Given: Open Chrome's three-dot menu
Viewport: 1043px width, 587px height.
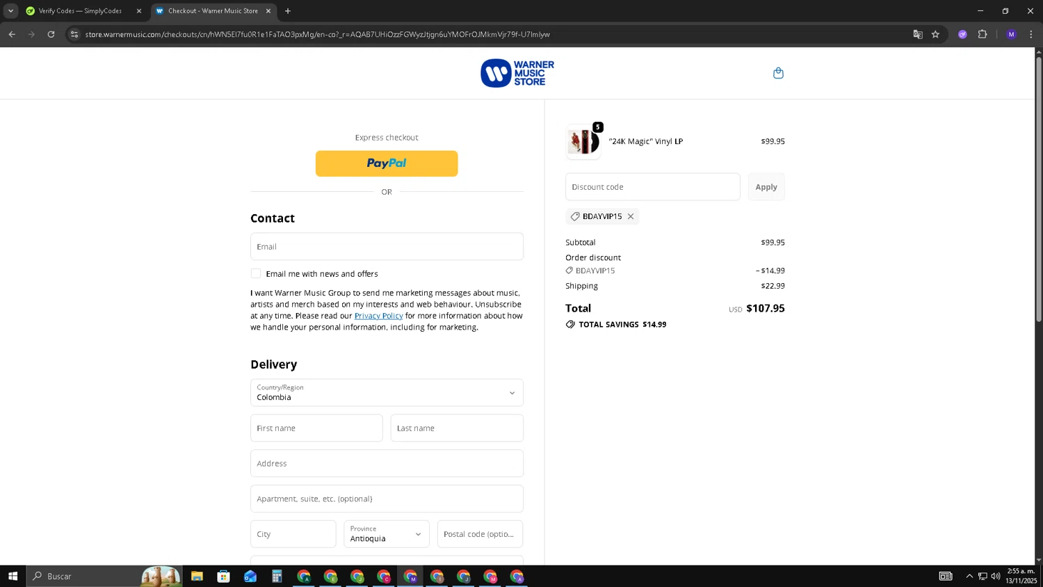Looking at the screenshot, I should [x=1031, y=34].
